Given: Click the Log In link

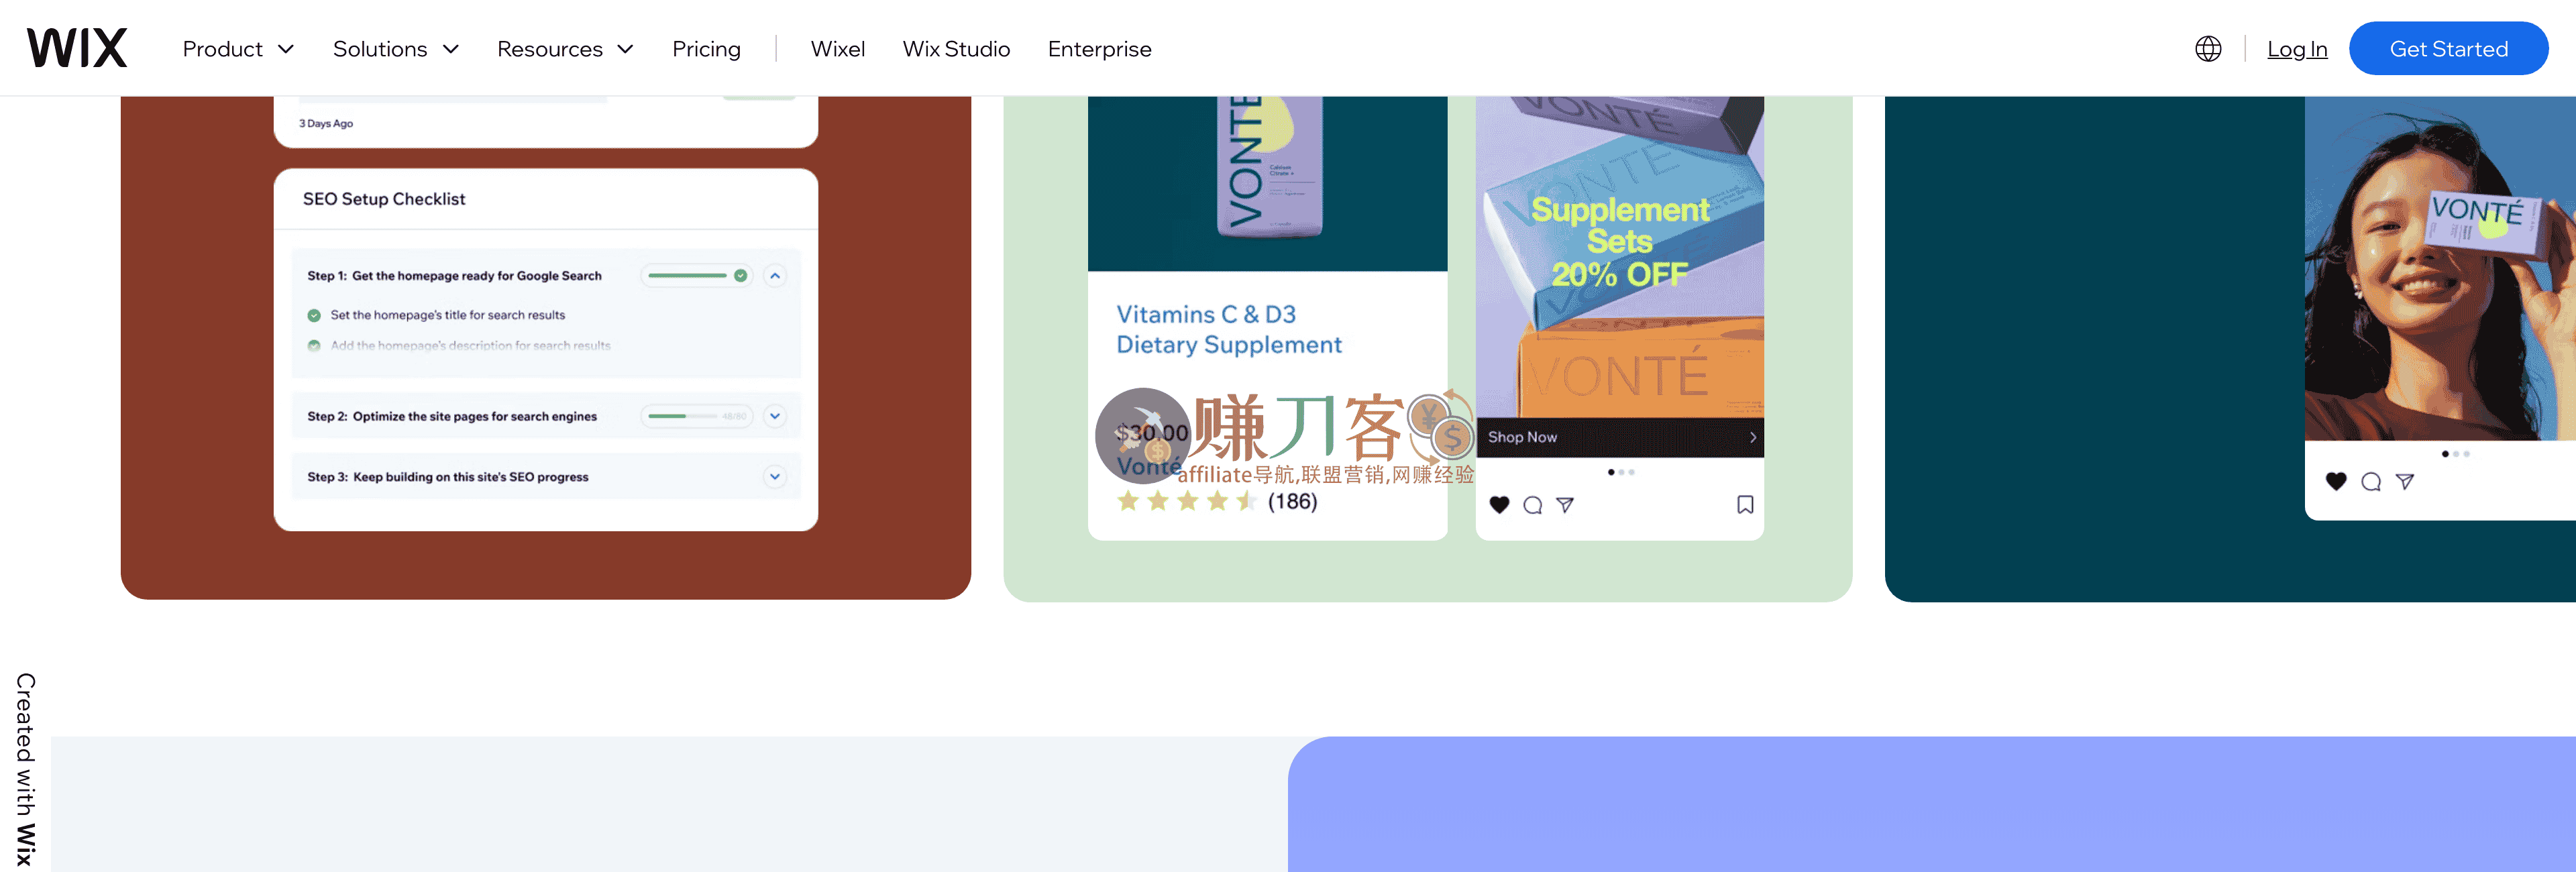Looking at the screenshot, I should pyautogui.click(x=2297, y=49).
